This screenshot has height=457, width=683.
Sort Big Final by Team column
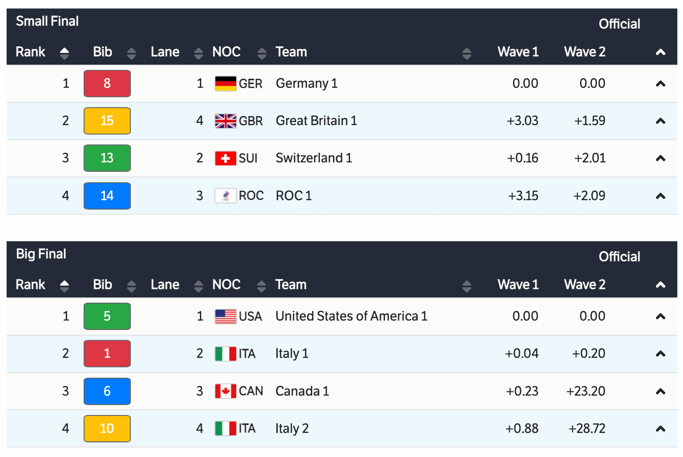pyautogui.click(x=467, y=286)
